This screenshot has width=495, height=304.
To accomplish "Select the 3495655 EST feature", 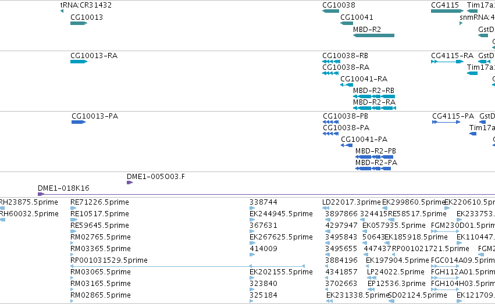I will 327,255.
